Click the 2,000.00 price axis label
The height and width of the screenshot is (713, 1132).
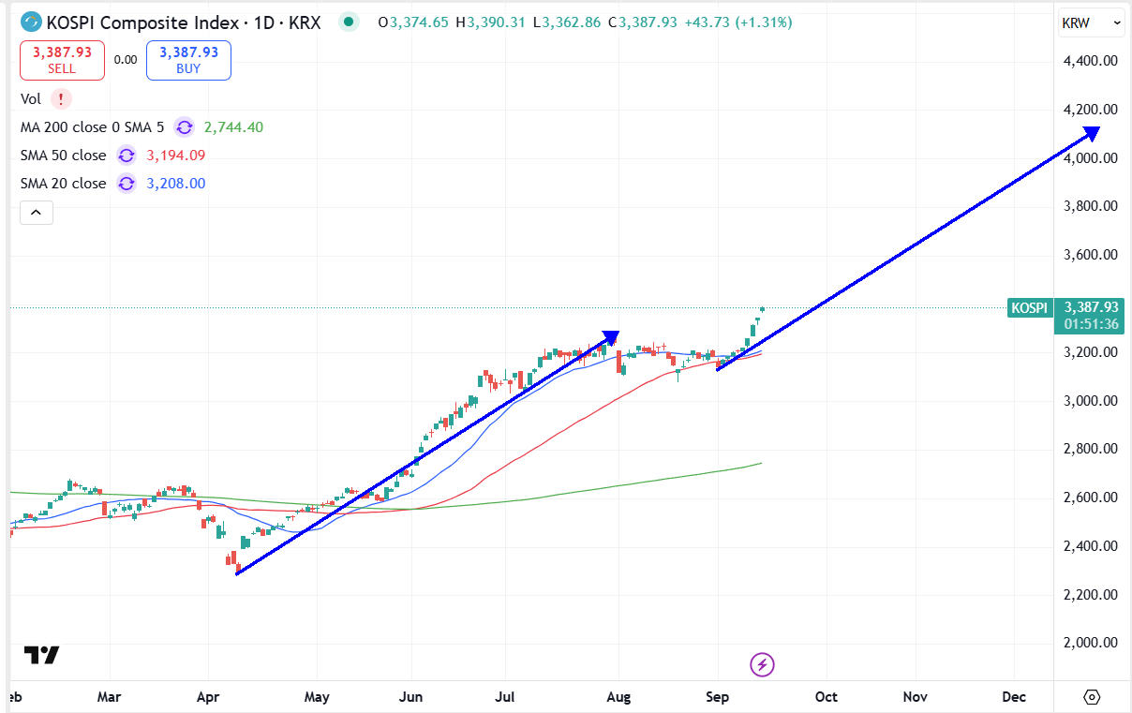click(1091, 643)
